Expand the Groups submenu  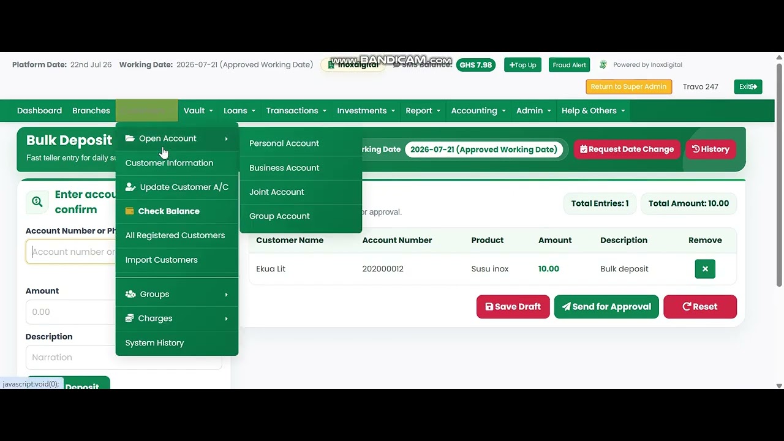[x=176, y=295]
